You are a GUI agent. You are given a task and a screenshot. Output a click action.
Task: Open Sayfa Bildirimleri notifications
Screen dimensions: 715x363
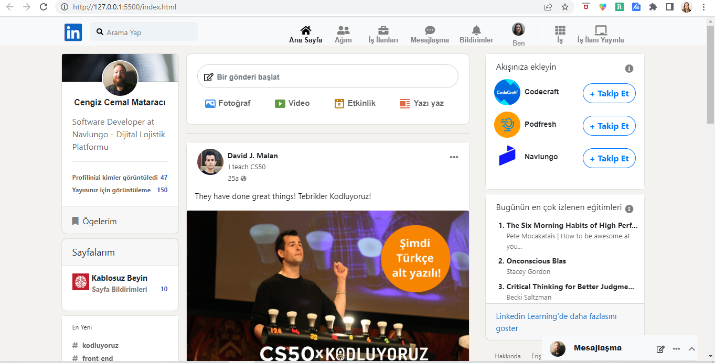coord(120,289)
